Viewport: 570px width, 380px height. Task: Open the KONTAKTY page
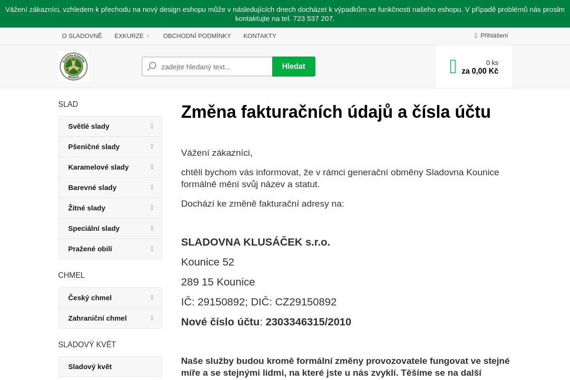pyautogui.click(x=260, y=36)
